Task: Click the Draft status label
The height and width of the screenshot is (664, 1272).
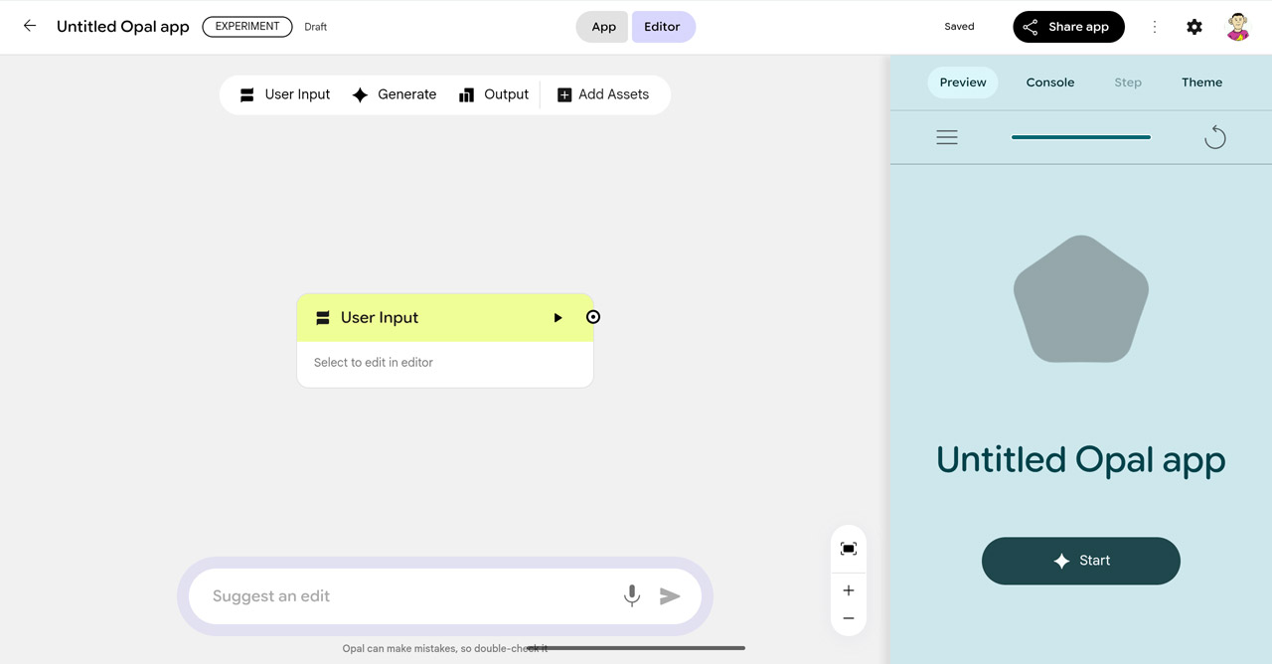Action: coord(316,27)
